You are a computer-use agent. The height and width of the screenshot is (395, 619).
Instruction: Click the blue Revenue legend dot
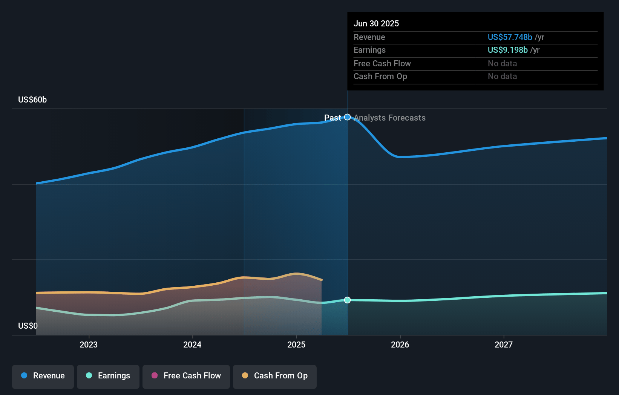24,375
